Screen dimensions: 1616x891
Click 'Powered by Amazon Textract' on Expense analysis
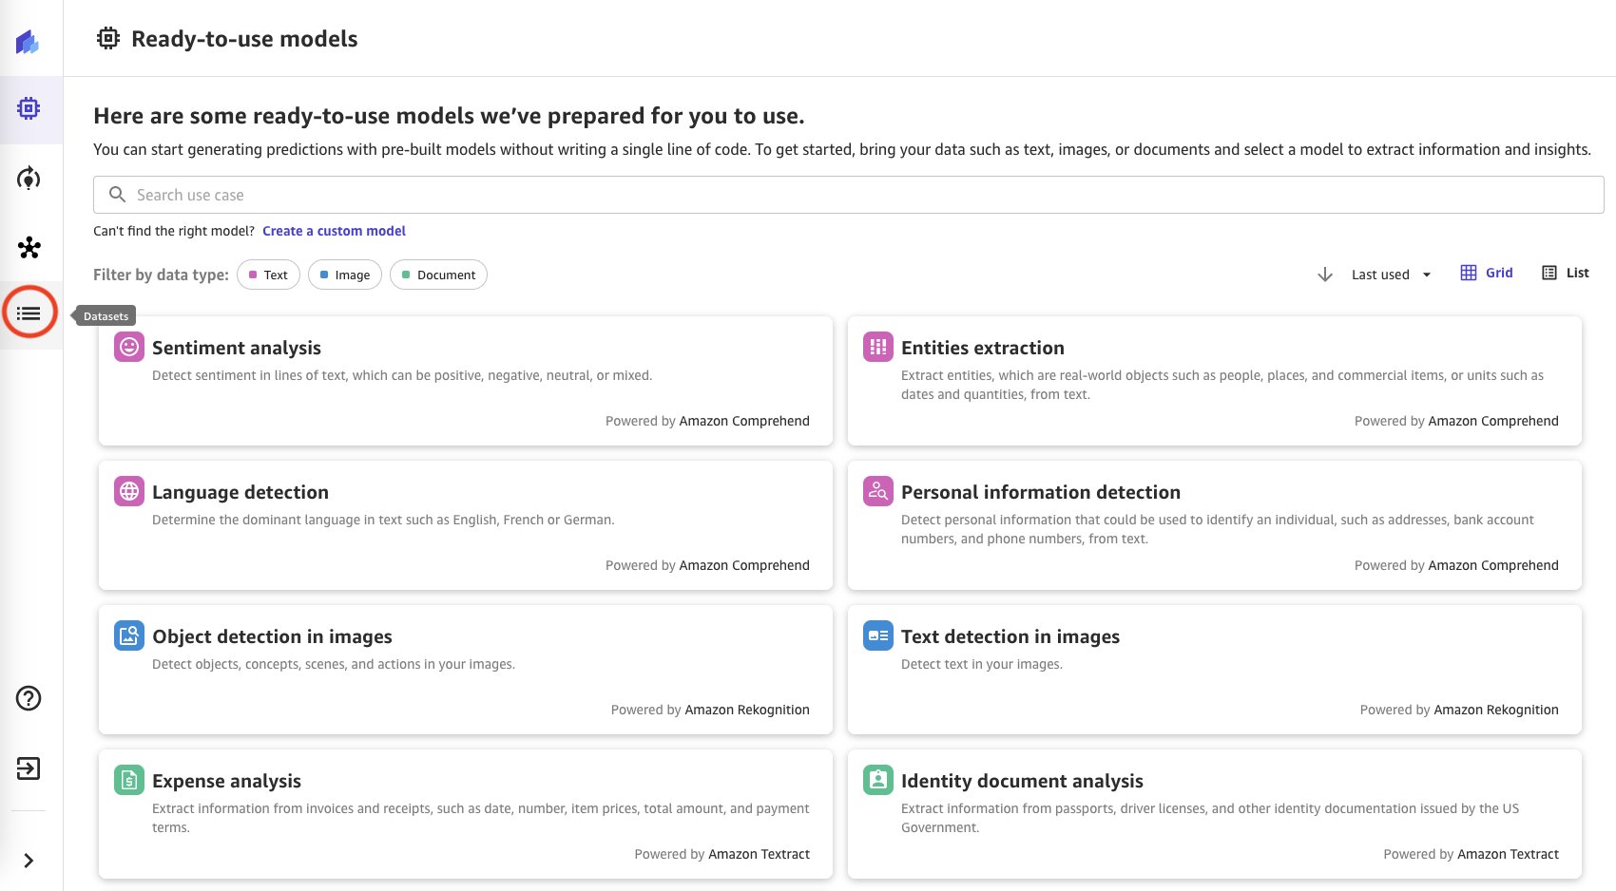722,854
